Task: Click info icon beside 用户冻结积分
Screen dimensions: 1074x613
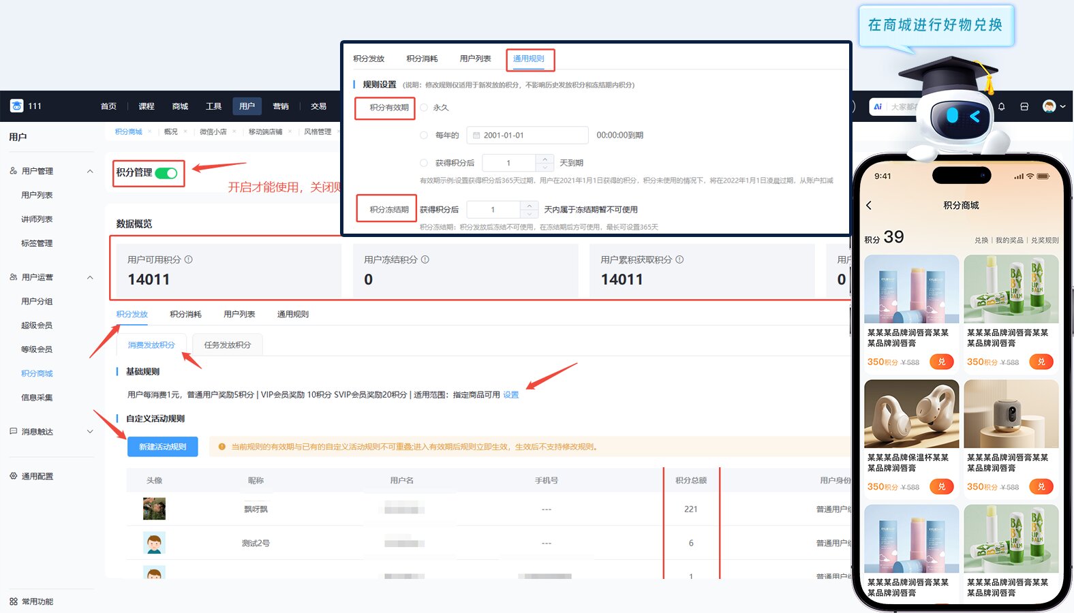Action: (425, 260)
